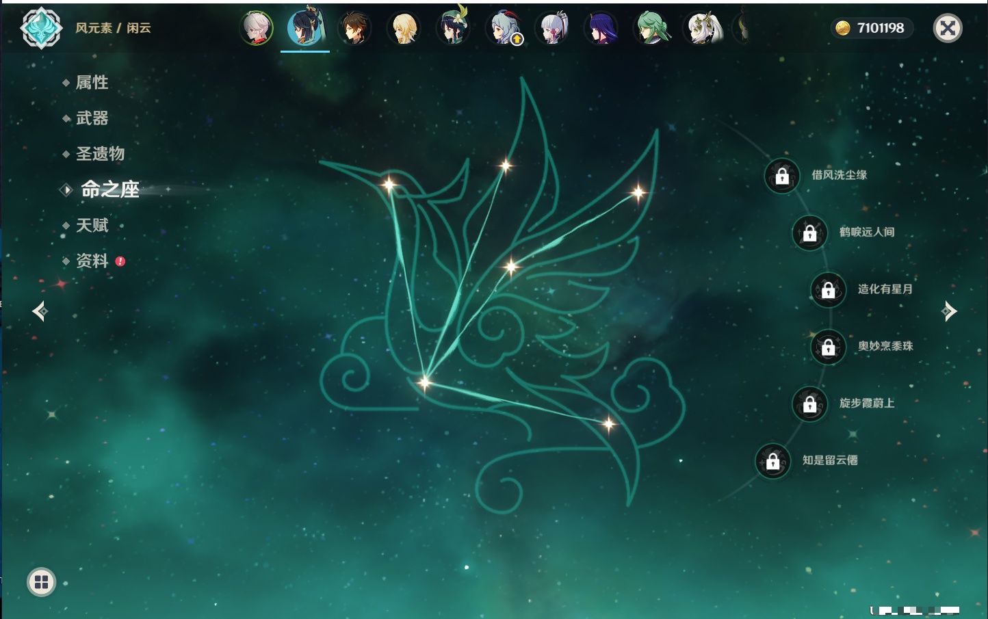This screenshot has height=619, width=988.
Task: Select Kazuha's white-haired avatar
Action: [x=257, y=28]
